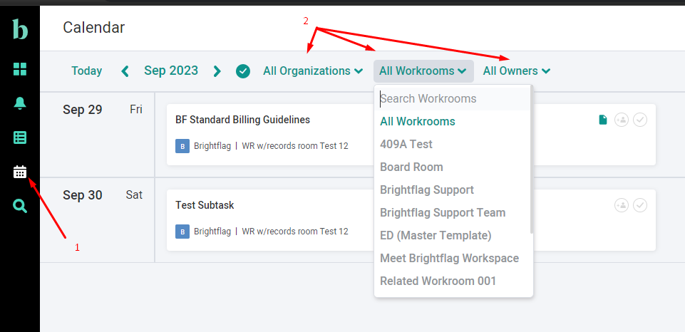Jump to Today in the calendar

click(87, 71)
